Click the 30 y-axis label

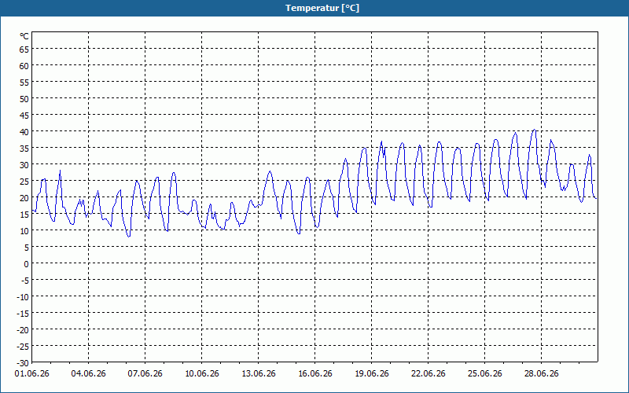[x=24, y=165]
